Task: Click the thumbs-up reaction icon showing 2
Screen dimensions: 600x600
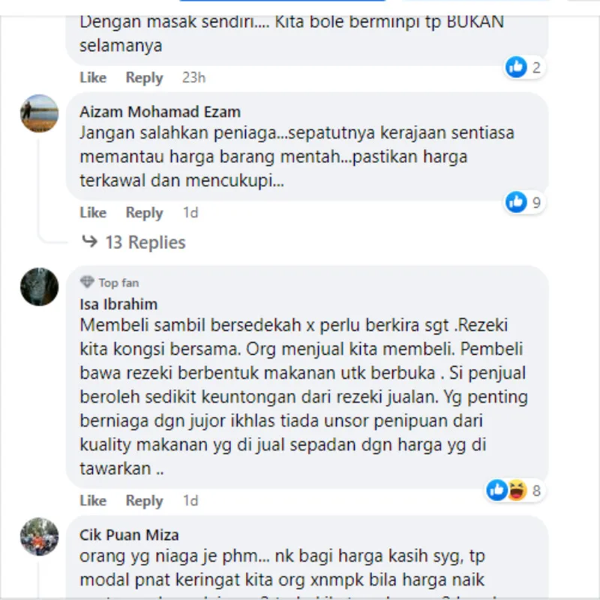Action: 516,67
